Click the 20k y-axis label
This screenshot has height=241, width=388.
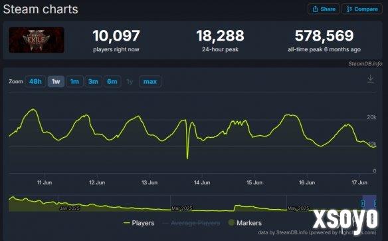(371, 117)
